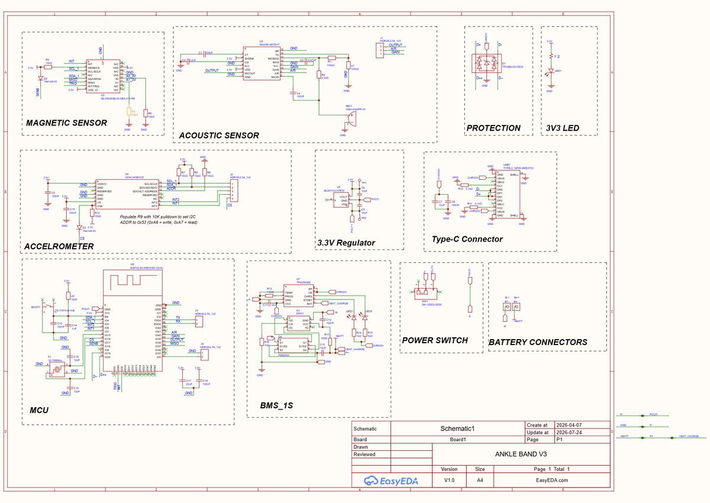This screenshot has width=710, height=503.
Task: Select the USB1 Type-C connector symbol
Action: [507, 195]
